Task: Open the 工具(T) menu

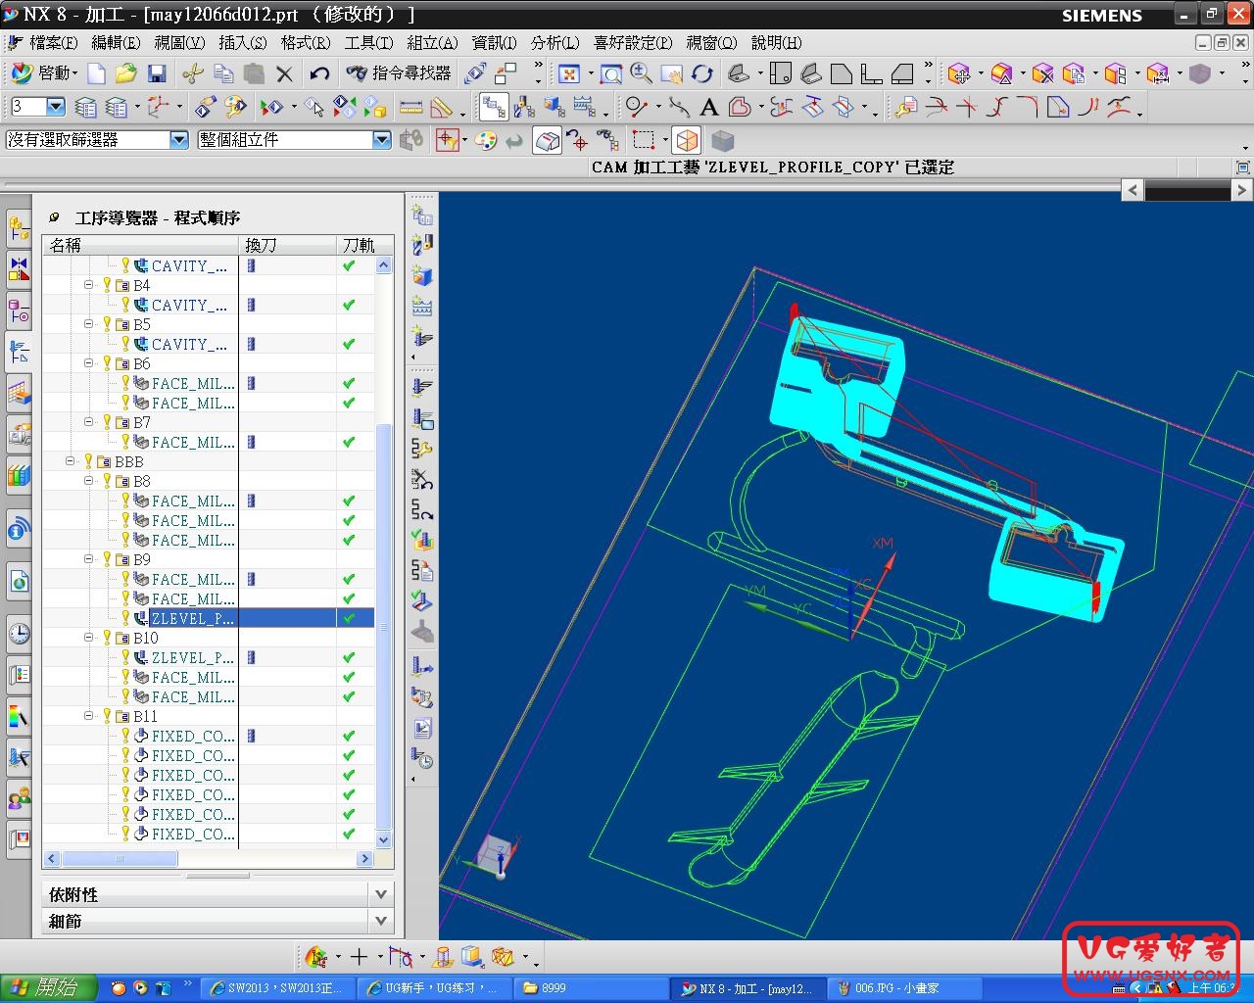Action: tap(368, 42)
